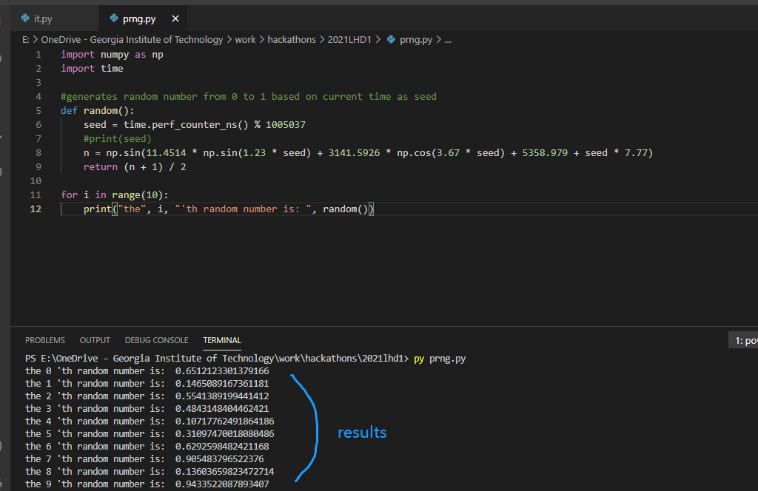Screen dimensions: 758x491
Task: Close the prng.py tab with its X icon
Action: [x=175, y=18]
